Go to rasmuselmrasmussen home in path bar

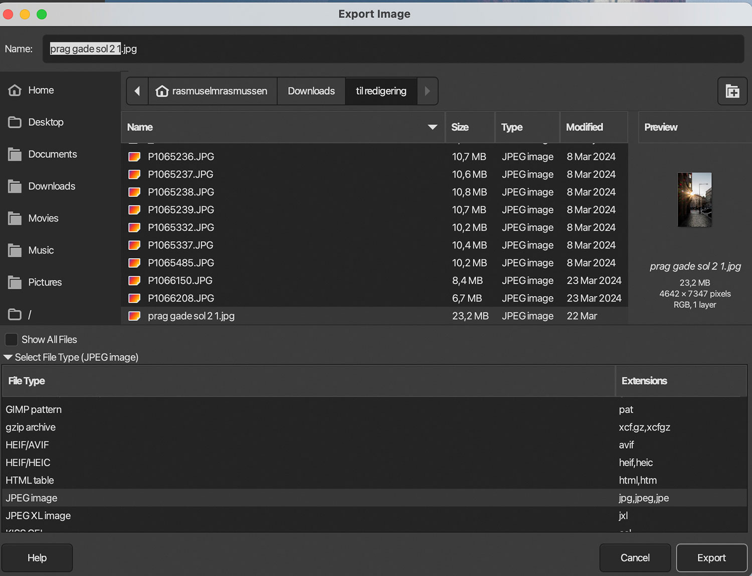click(x=212, y=91)
